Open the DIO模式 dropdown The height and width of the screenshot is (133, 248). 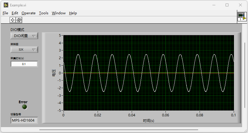click(24, 36)
